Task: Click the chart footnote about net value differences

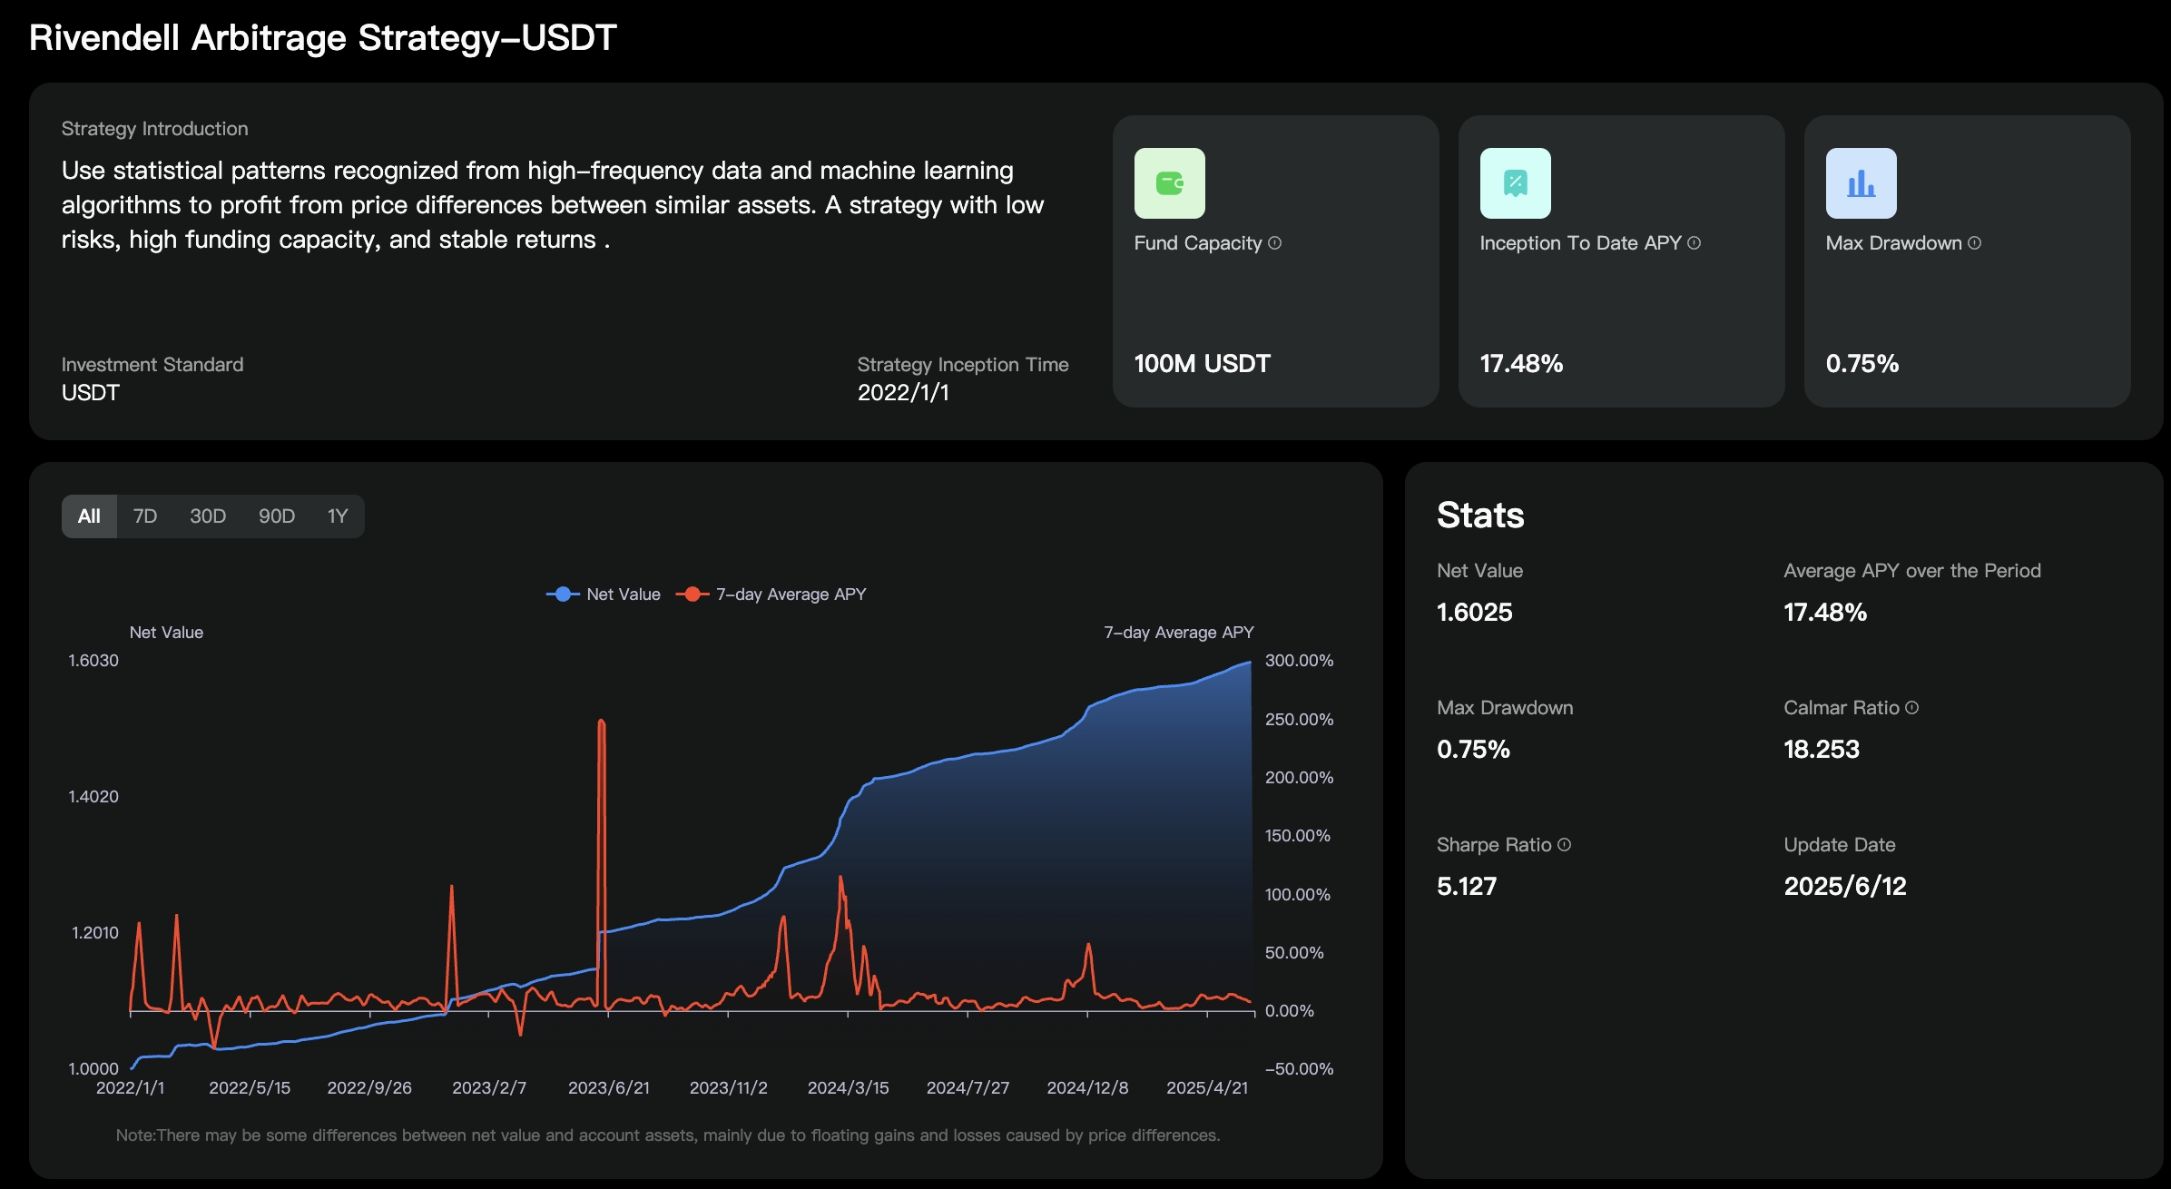Action: pos(668,1135)
